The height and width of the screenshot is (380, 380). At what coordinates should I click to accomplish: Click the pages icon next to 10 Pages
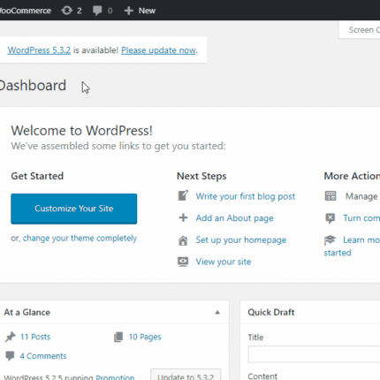(x=118, y=337)
